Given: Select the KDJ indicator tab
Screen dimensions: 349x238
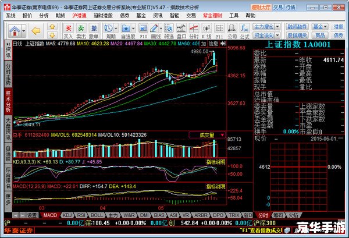Looking at the screenshot, I should [67, 215].
